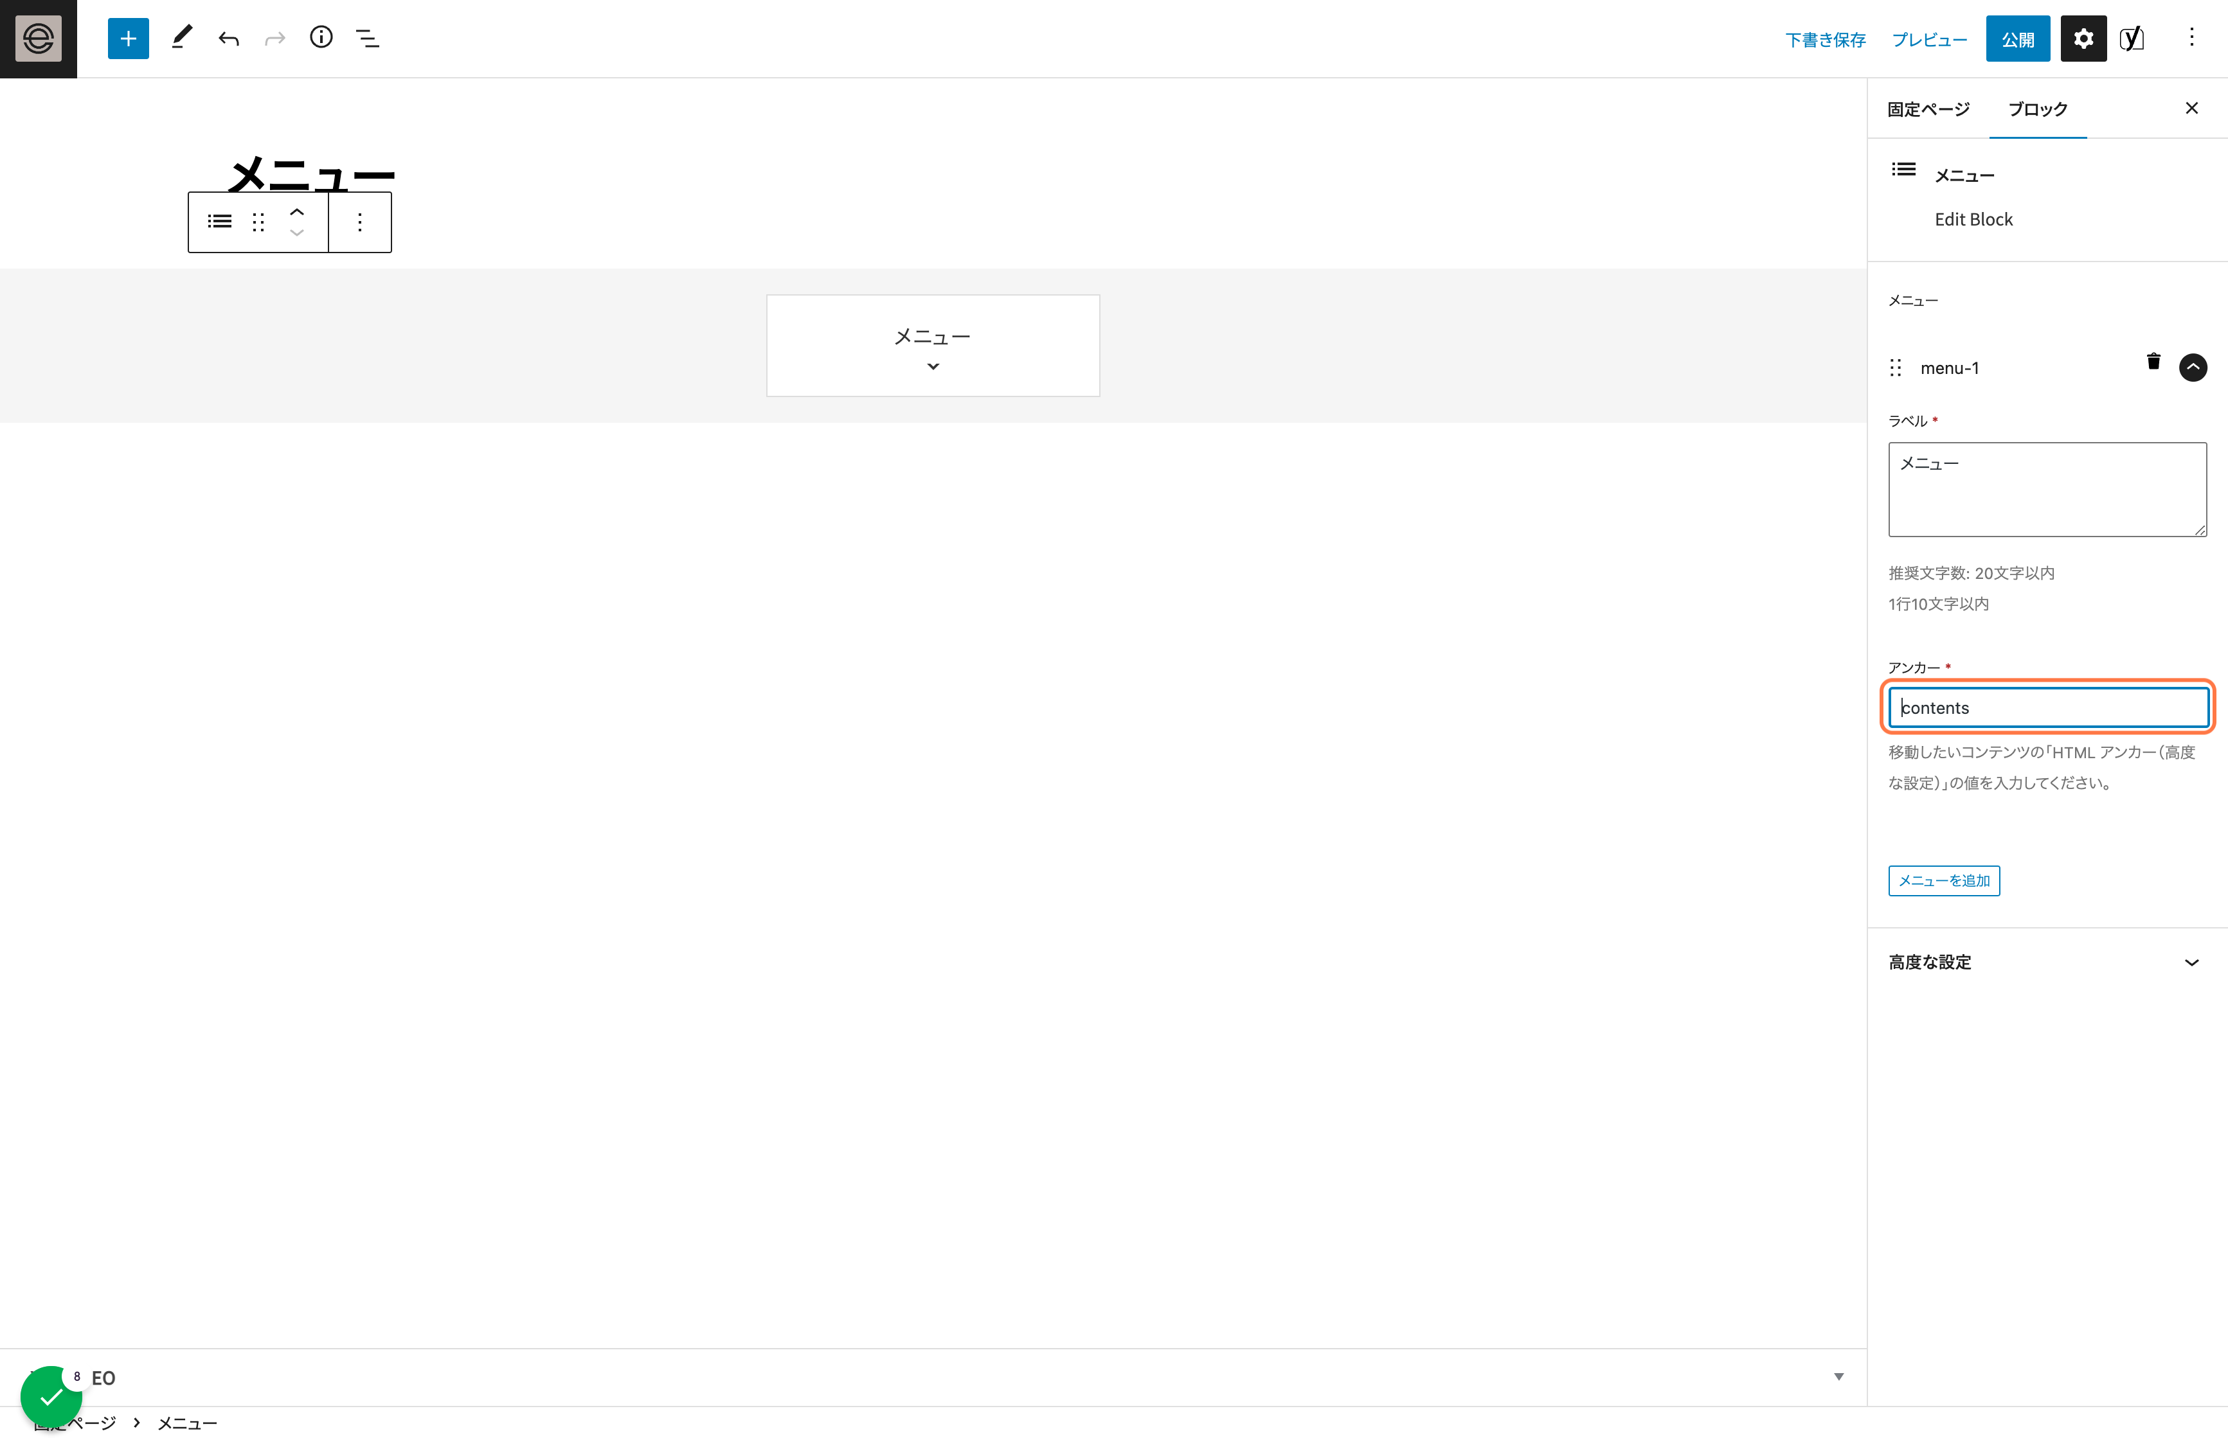Open the document details info icon

tap(321, 37)
